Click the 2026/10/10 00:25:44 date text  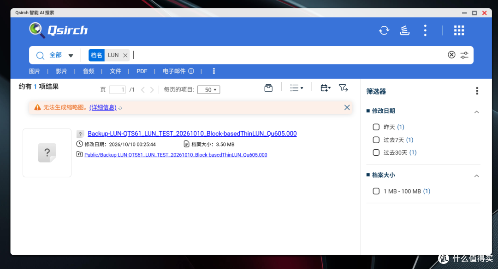point(132,144)
